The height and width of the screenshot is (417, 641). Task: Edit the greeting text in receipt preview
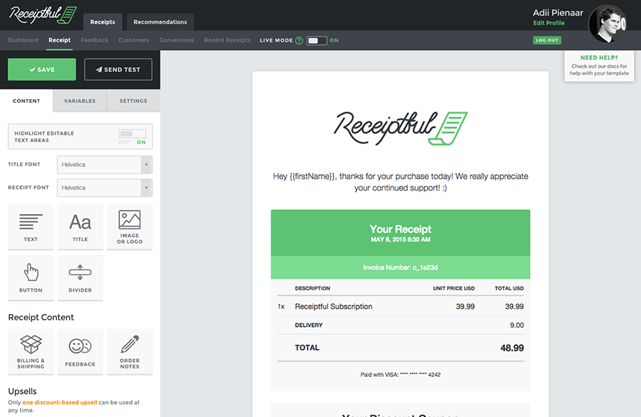click(x=401, y=182)
